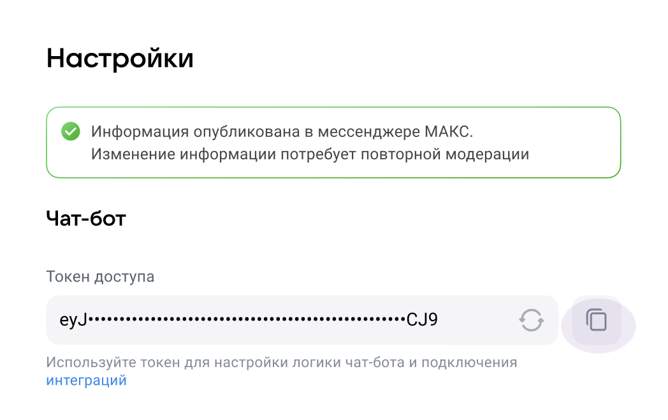Click the Информация опубликована в мессенджере МАКС line
The height and width of the screenshot is (420, 668).
click(282, 132)
